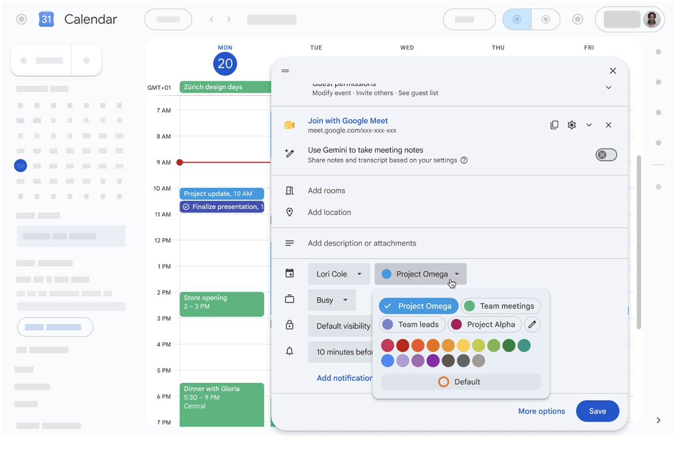The height and width of the screenshot is (454, 674).
Task: Open the 10 minutes before notification dropdown
Action: click(341, 352)
